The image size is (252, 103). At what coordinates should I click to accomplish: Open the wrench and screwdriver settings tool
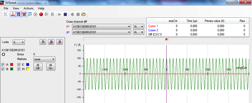6,14
